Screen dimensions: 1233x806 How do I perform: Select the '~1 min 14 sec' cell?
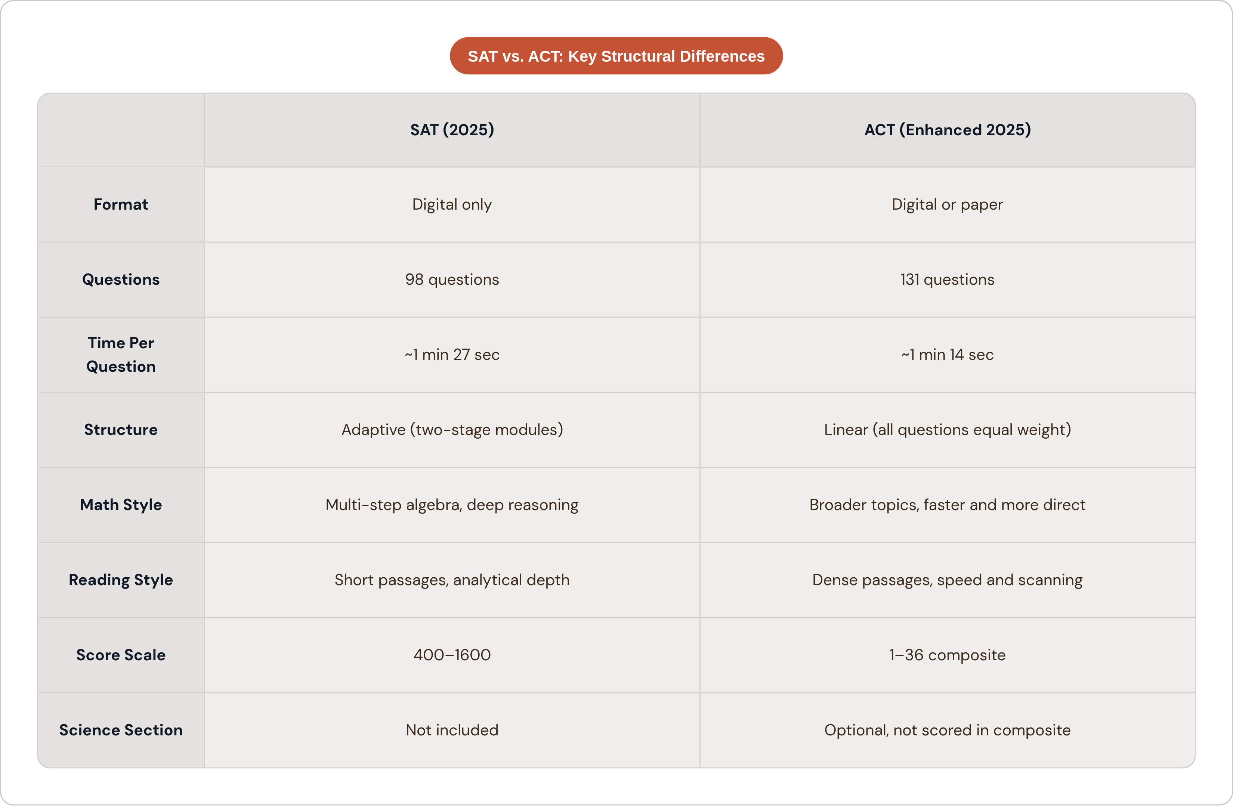tap(948, 355)
